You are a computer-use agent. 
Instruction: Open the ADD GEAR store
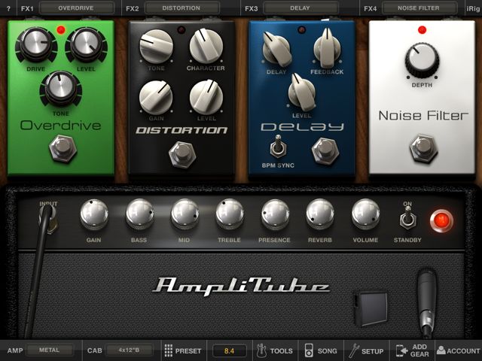[412, 350]
